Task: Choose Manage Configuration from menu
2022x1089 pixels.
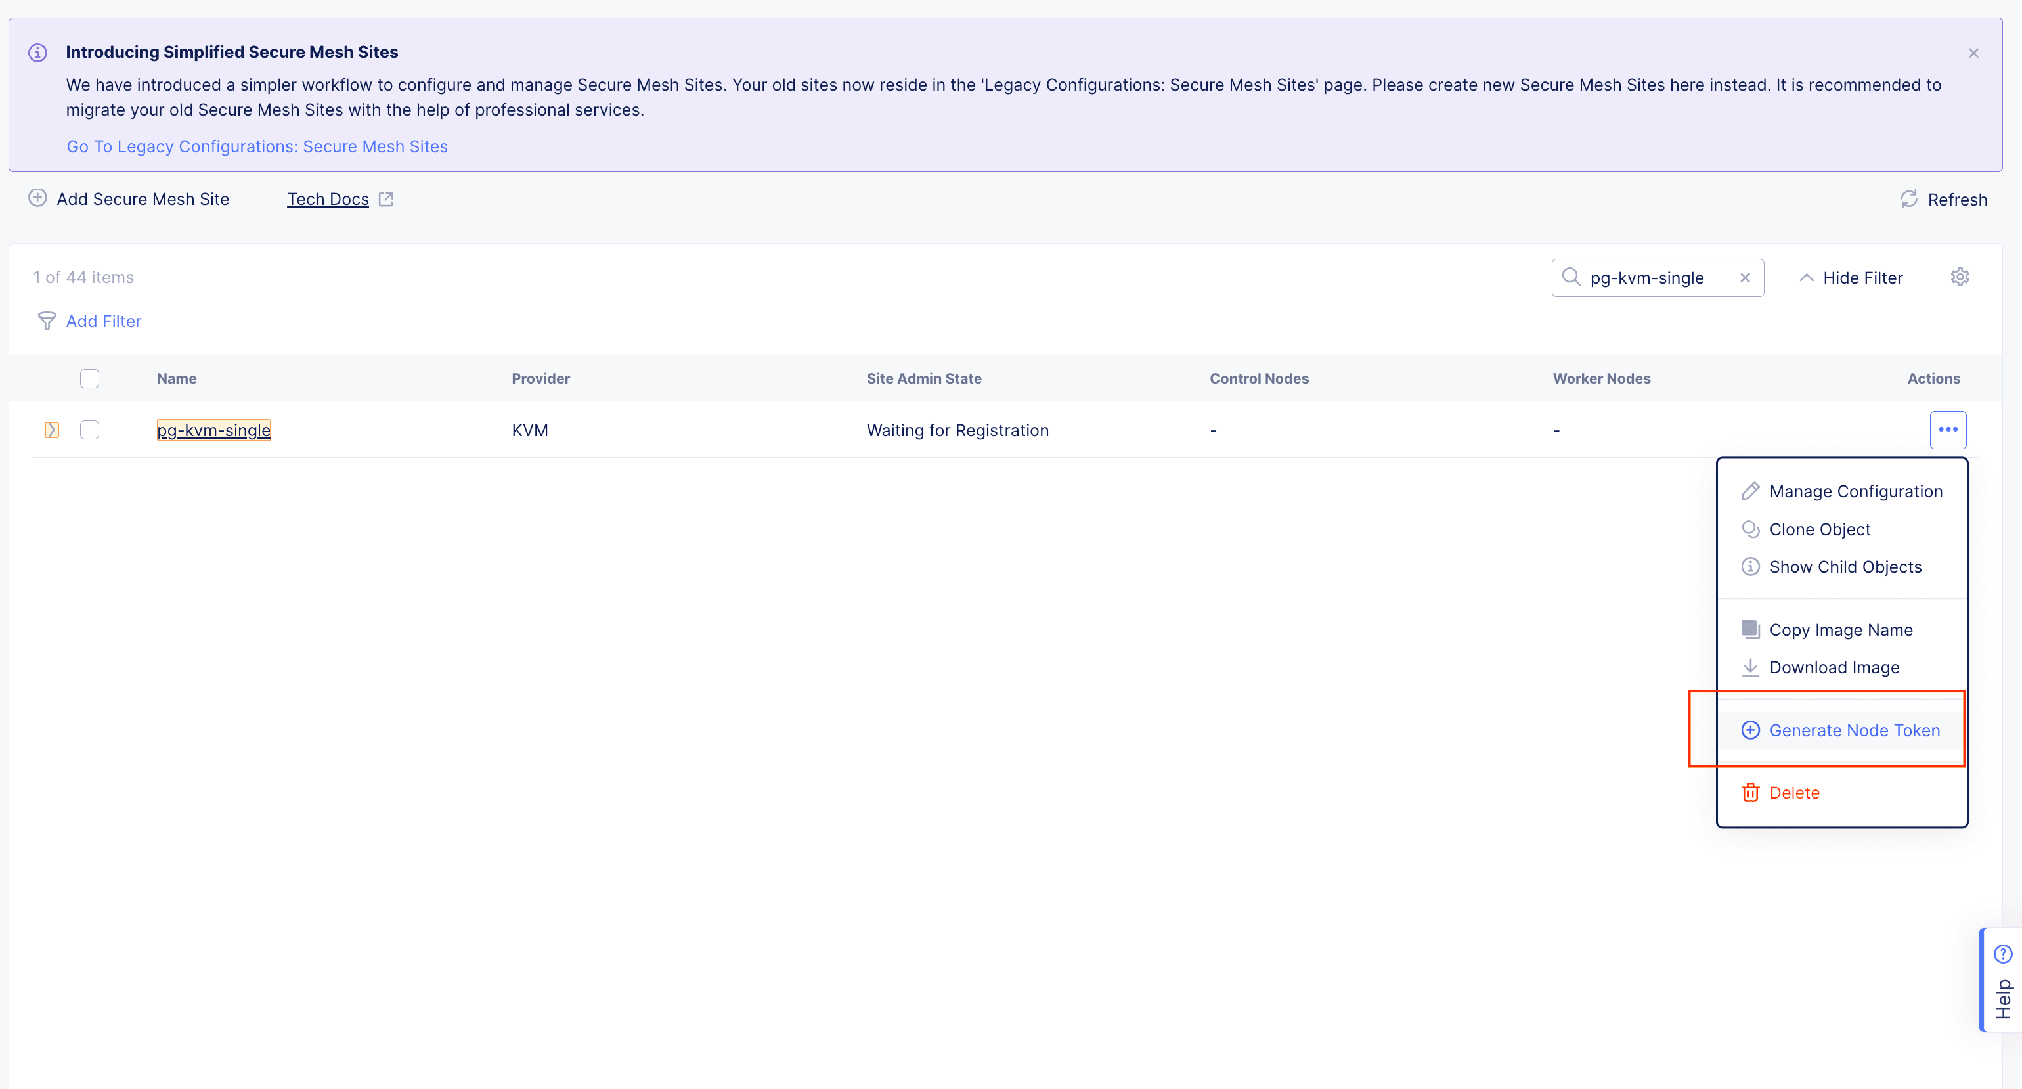Action: pos(1855,491)
